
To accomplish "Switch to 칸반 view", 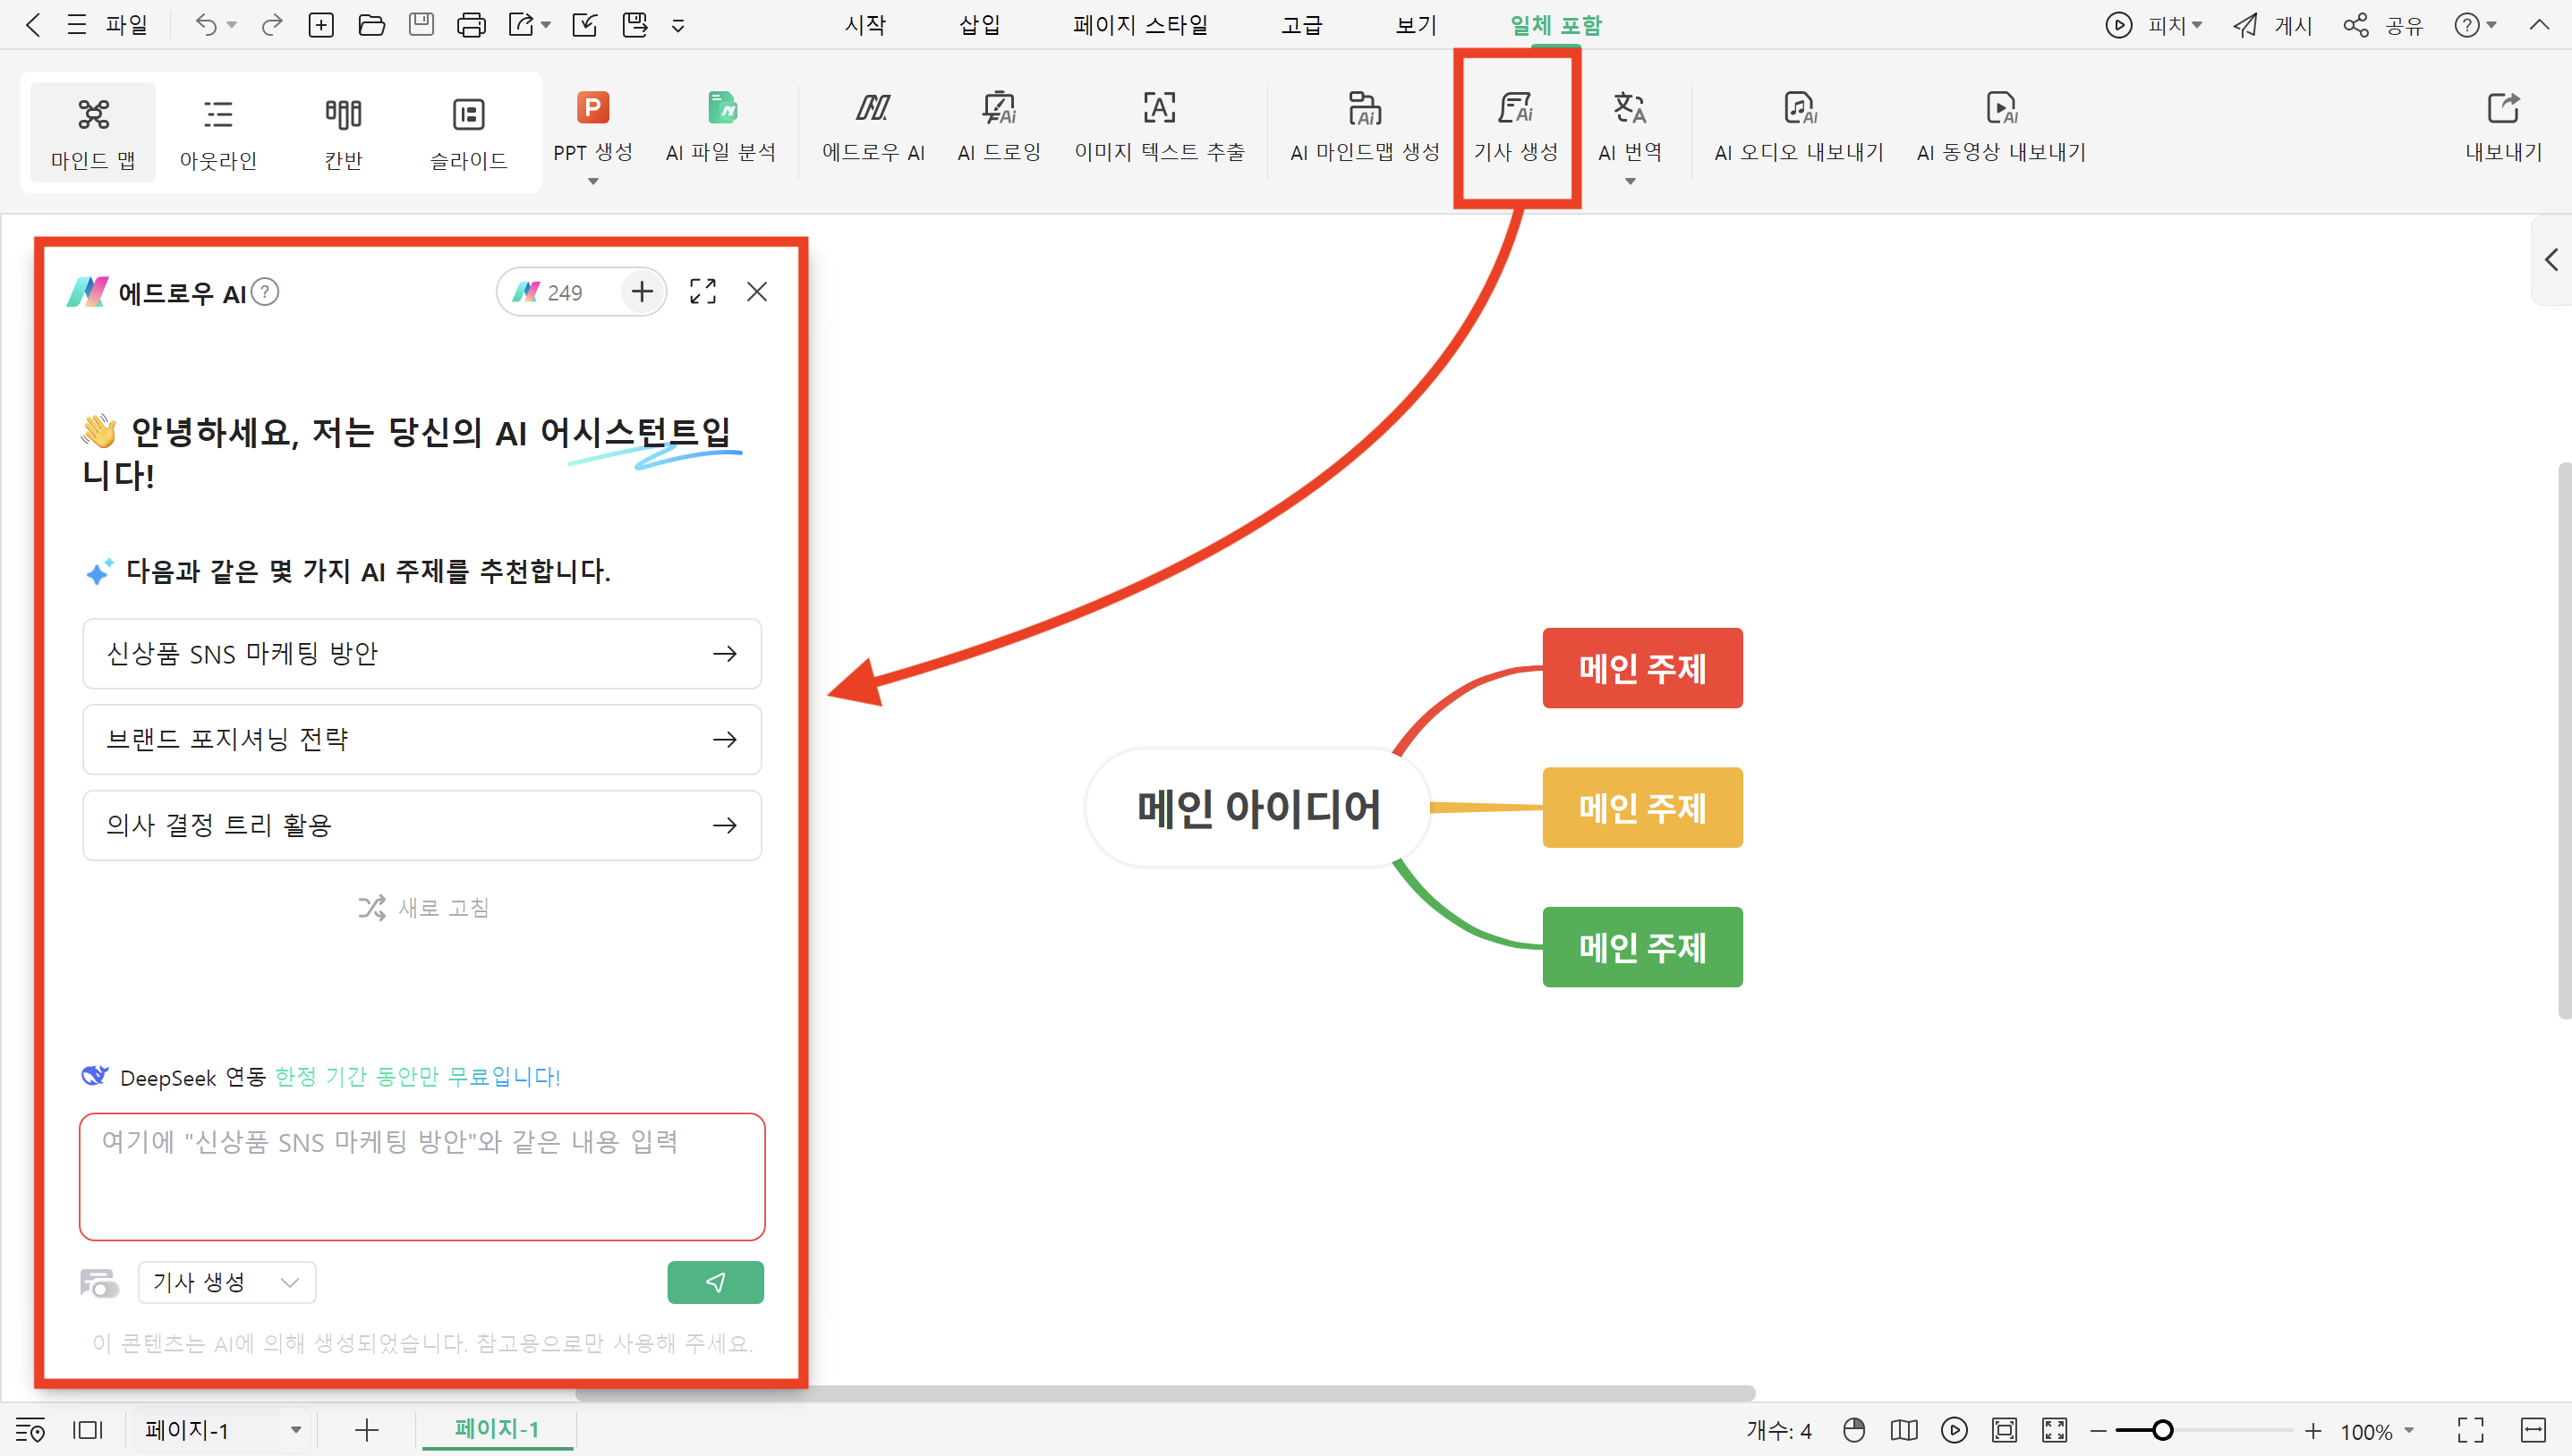I will [343, 131].
